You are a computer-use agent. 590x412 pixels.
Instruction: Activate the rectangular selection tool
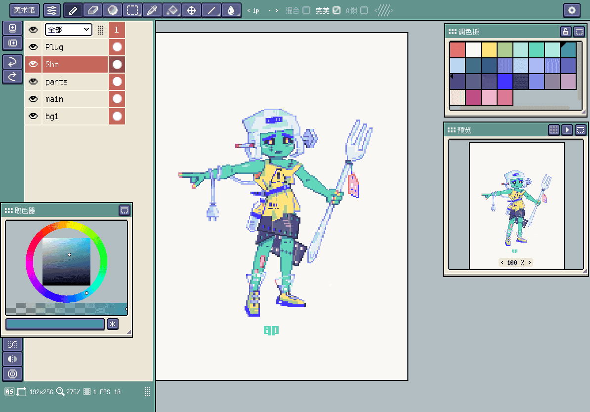point(132,10)
